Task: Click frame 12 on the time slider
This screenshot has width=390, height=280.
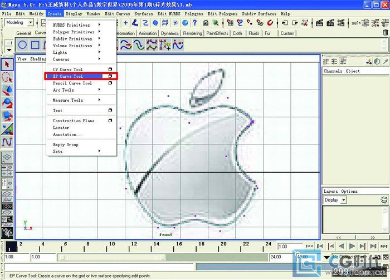Action: click(x=134, y=244)
